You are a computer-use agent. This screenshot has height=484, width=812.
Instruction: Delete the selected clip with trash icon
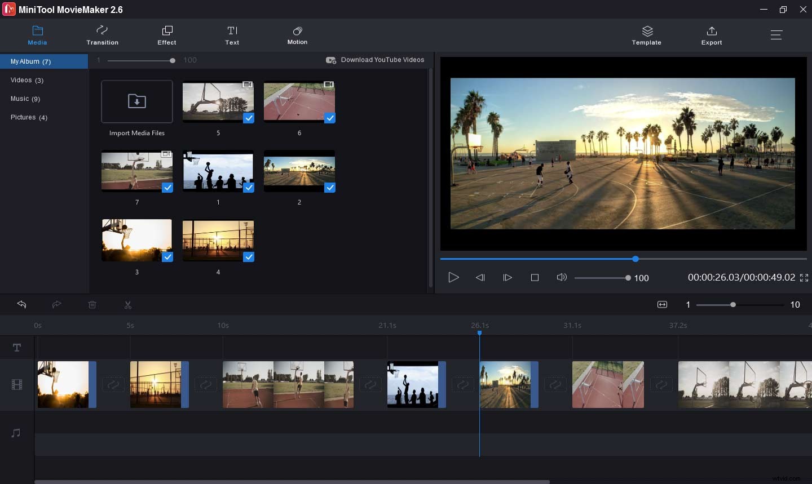[92, 305]
